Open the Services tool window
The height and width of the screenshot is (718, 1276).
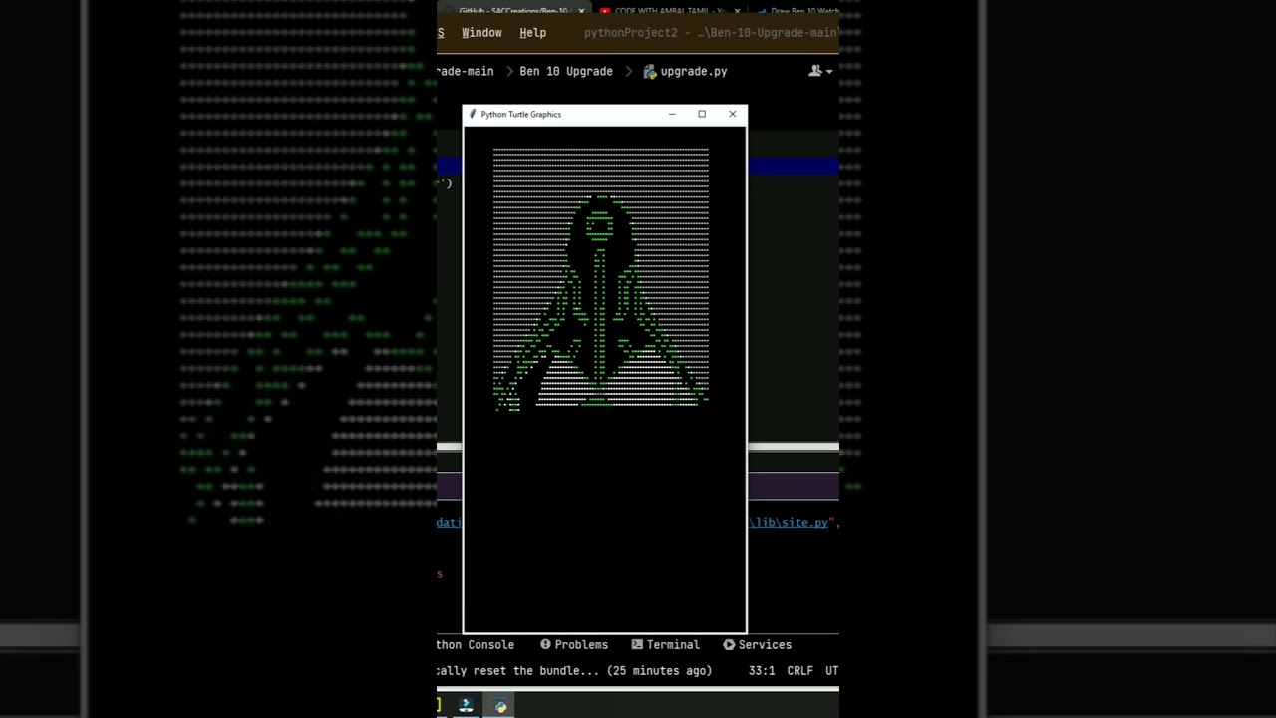[x=758, y=645]
